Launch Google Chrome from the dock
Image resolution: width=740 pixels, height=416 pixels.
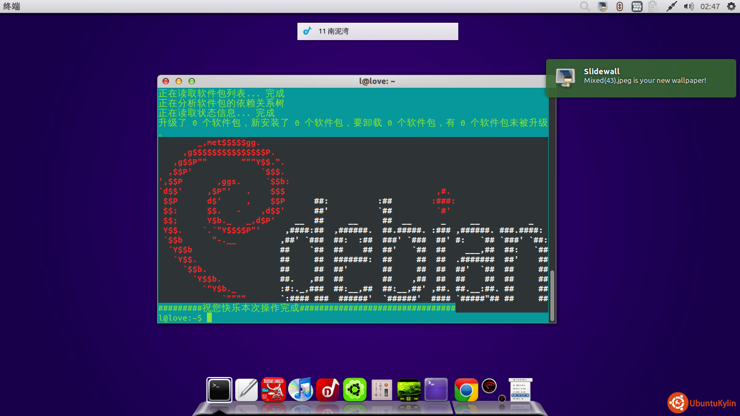[x=466, y=389]
